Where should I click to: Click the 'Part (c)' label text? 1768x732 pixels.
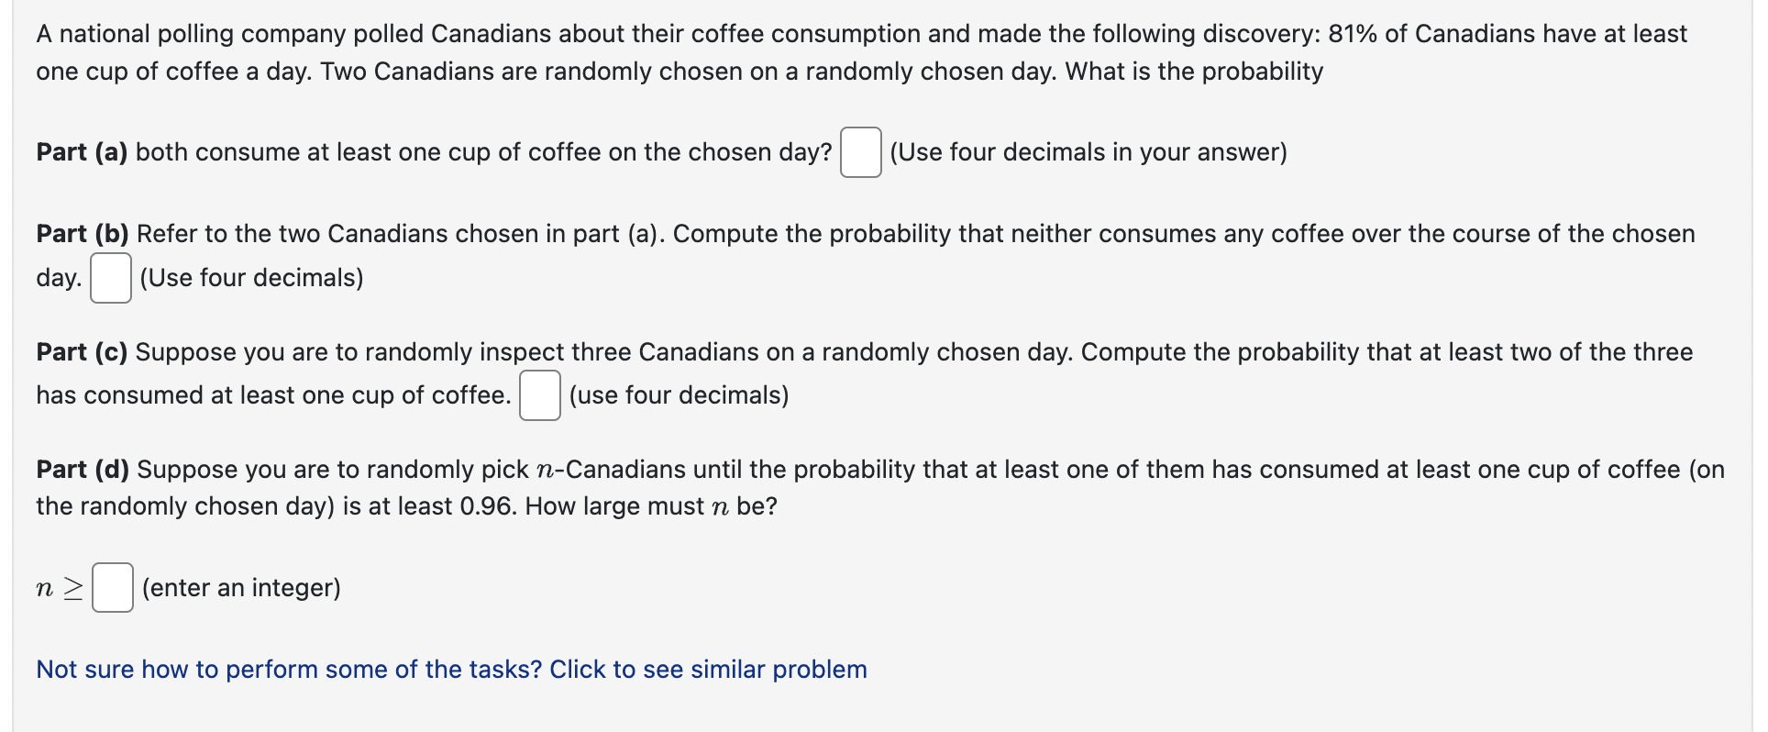tap(81, 352)
